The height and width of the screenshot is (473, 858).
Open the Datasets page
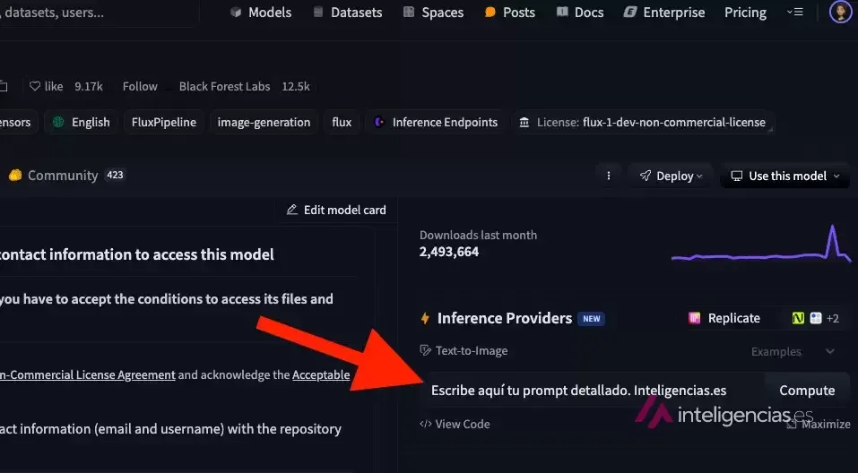pyautogui.click(x=347, y=12)
